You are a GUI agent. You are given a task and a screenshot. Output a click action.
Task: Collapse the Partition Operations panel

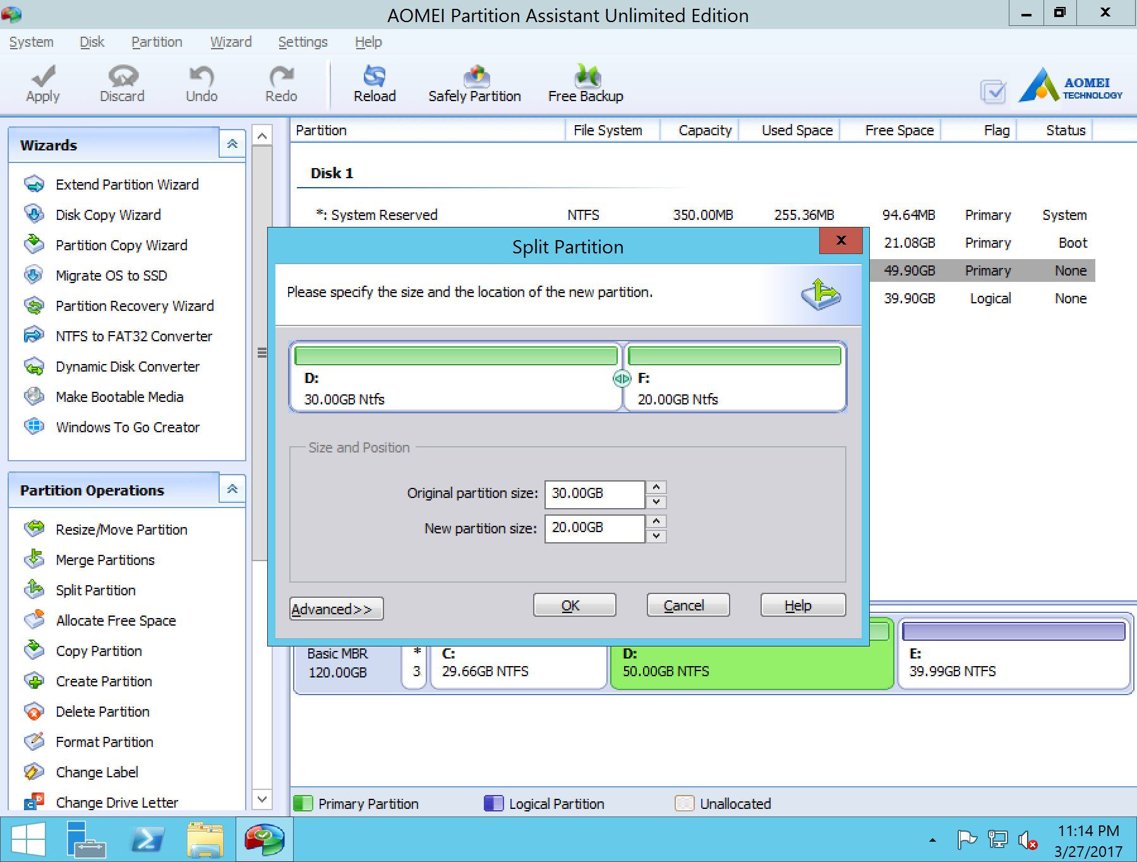[232, 489]
